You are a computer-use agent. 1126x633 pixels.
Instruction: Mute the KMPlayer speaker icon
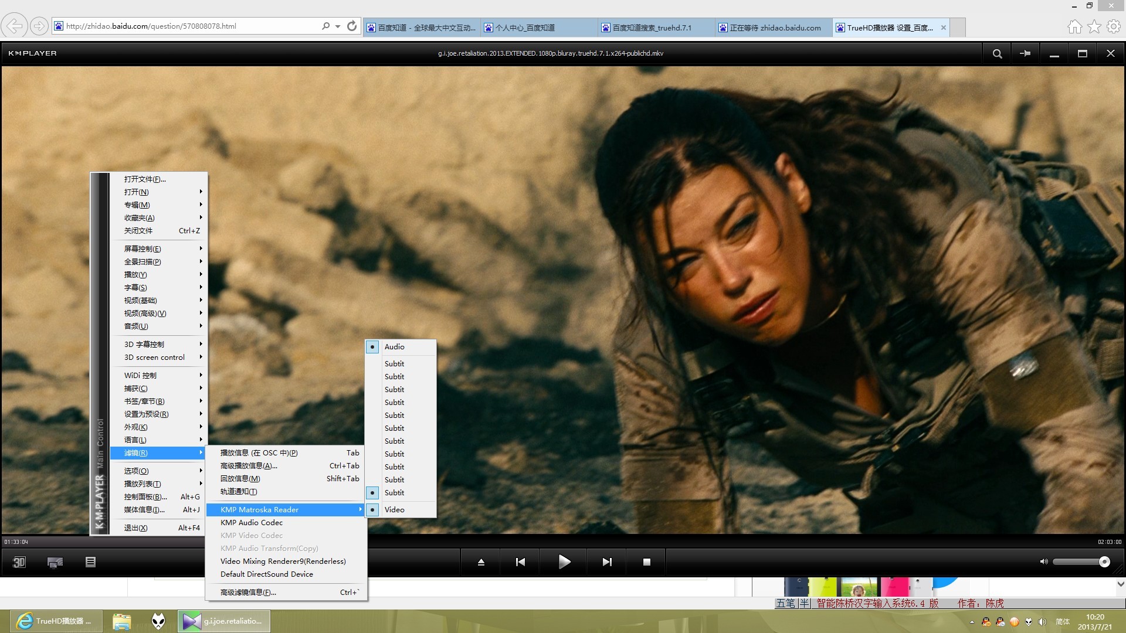pyautogui.click(x=1043, y=561)
